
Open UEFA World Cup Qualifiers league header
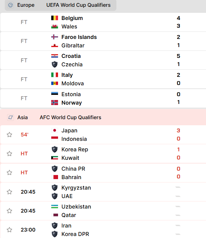pyautogui.click(x=78, y=5)
